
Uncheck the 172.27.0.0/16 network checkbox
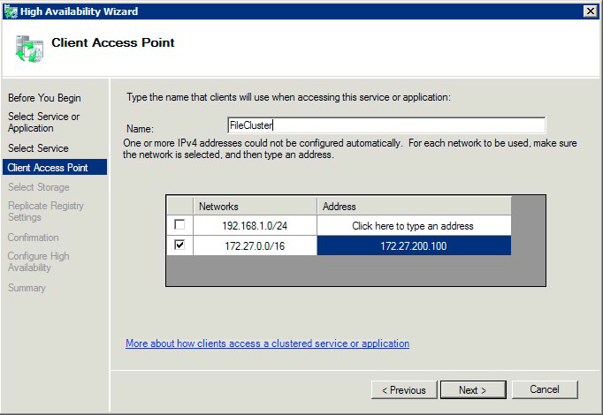pyautogui.click(x=179, y=245)
